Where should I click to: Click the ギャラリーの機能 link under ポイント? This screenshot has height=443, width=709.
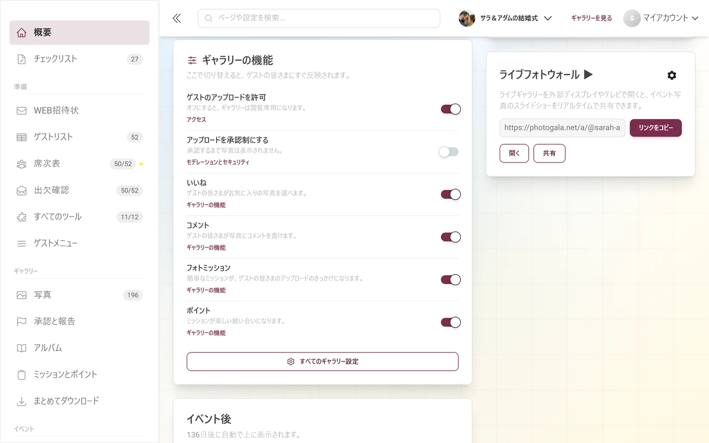coord(206,333)
